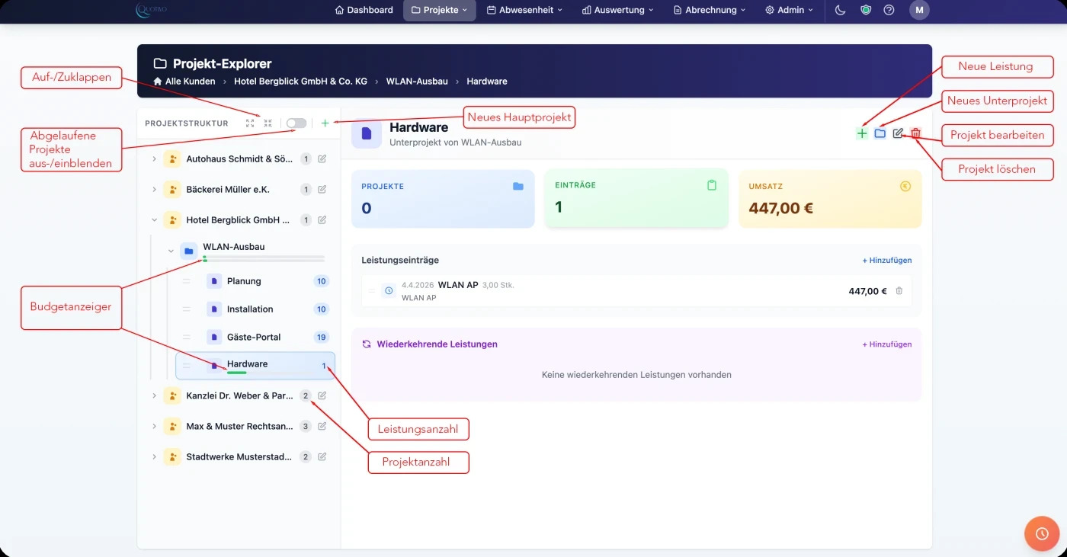Screen dimensions: 1067x557
Task: Go to Dashboard
Action: 364,10
